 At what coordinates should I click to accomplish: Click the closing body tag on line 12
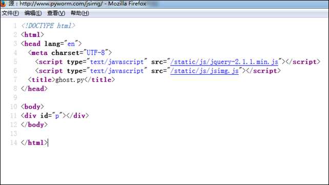pyautogui.click(x=34, y=125)
